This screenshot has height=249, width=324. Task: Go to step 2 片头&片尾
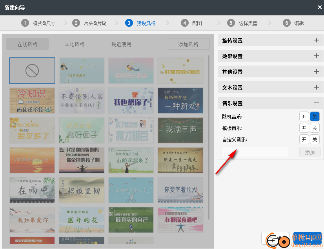point(89,23)
